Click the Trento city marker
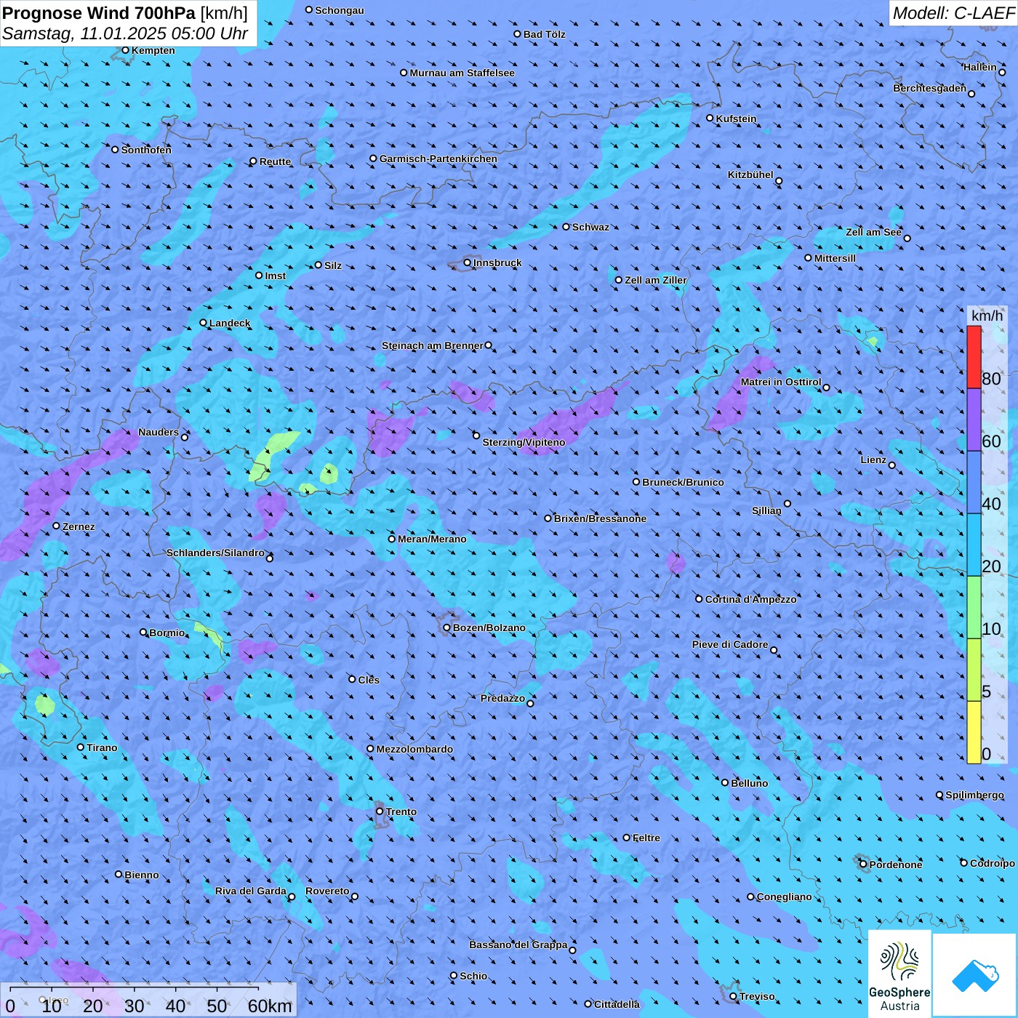 pyautogui.click(x=380, y=811)
